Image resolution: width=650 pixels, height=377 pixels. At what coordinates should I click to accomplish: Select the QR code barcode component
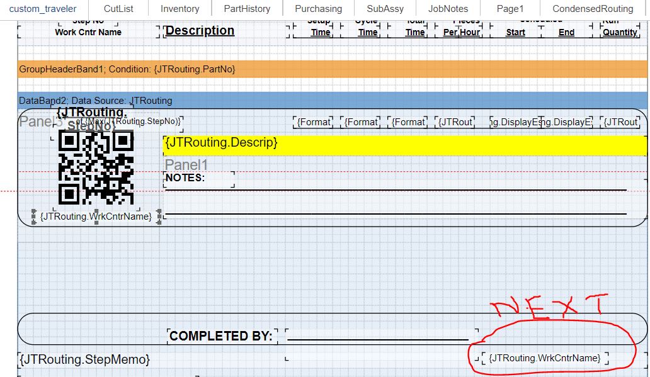point(96,167)
